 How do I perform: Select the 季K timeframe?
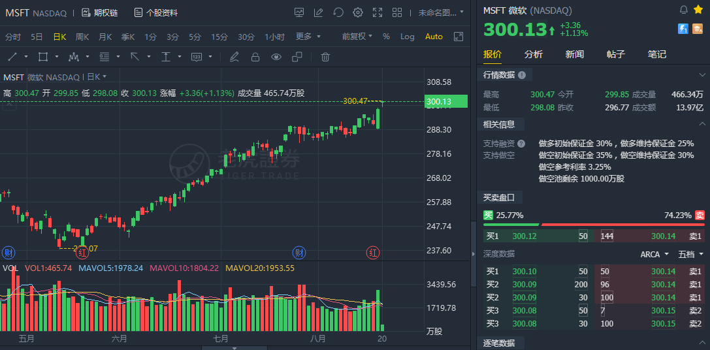pyautogui.click(x=127, y=37)
